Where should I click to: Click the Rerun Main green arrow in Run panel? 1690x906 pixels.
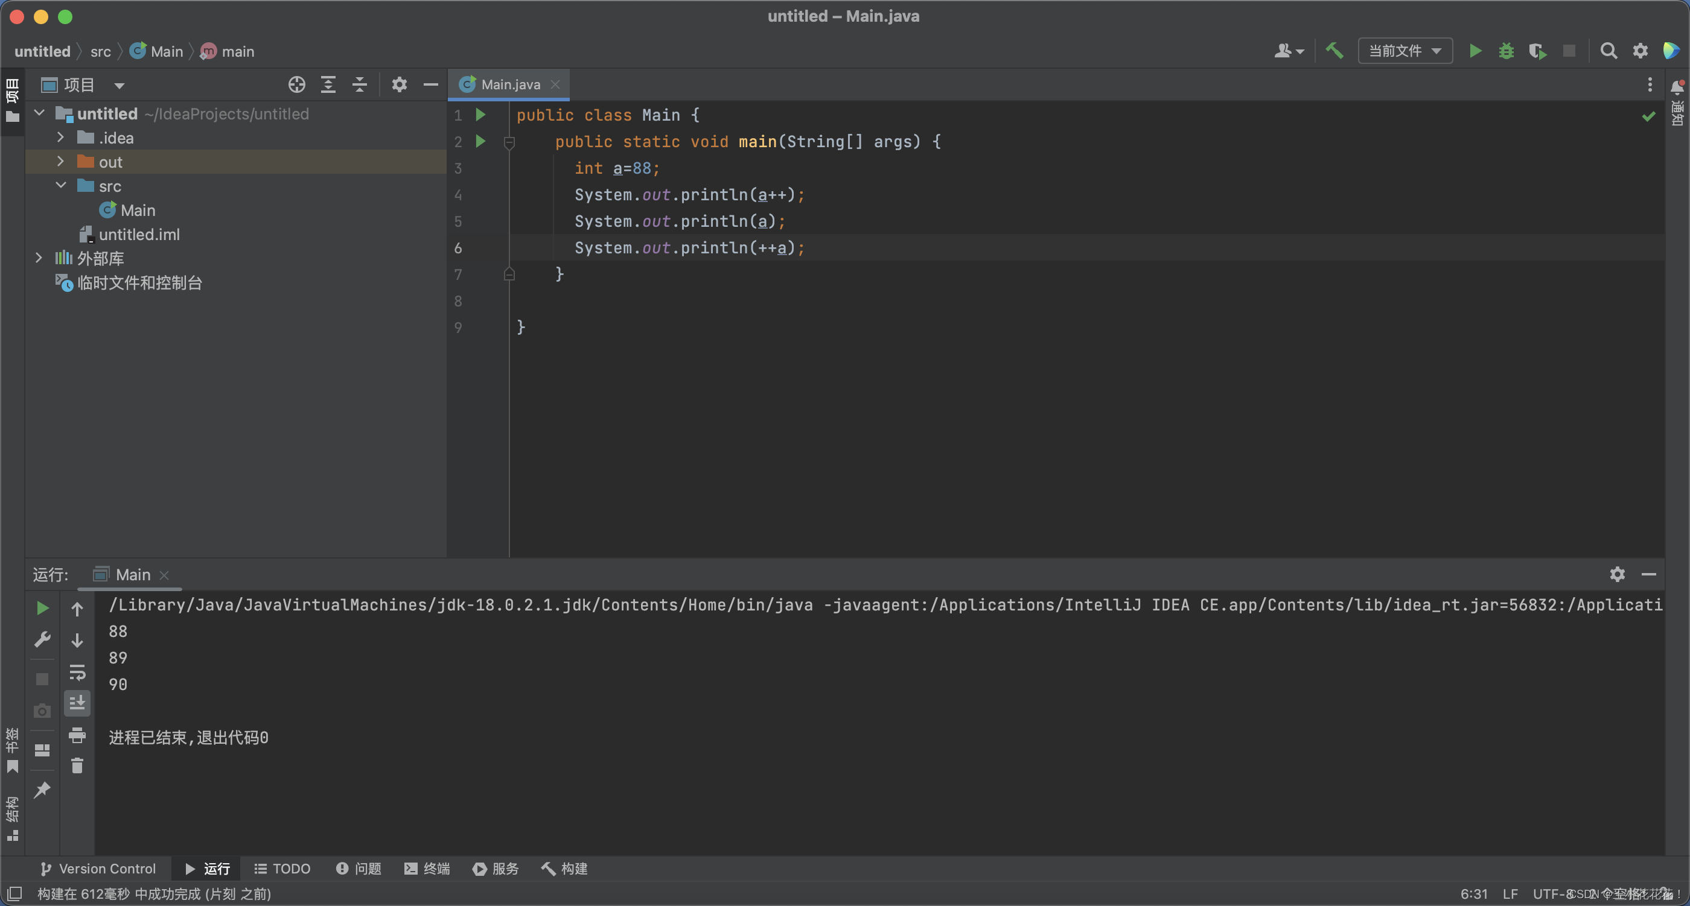pyautogui.click(x=43, y=609)
